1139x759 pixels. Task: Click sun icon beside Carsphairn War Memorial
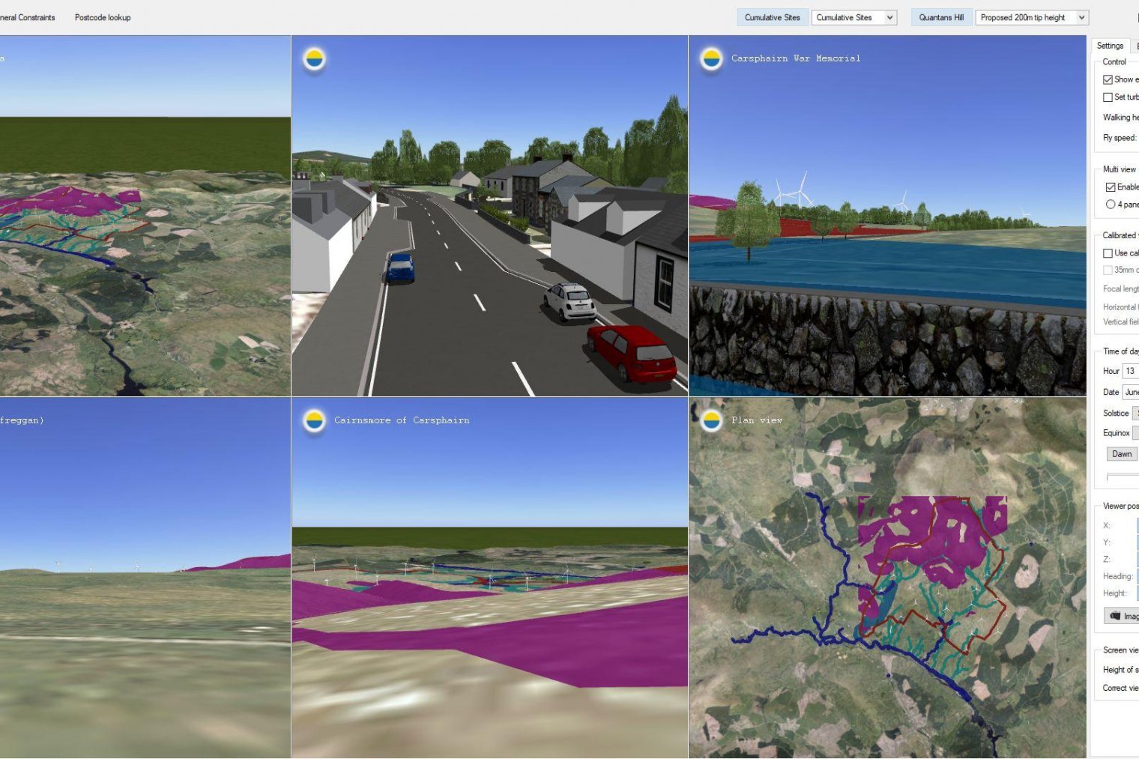click(710, 58)
